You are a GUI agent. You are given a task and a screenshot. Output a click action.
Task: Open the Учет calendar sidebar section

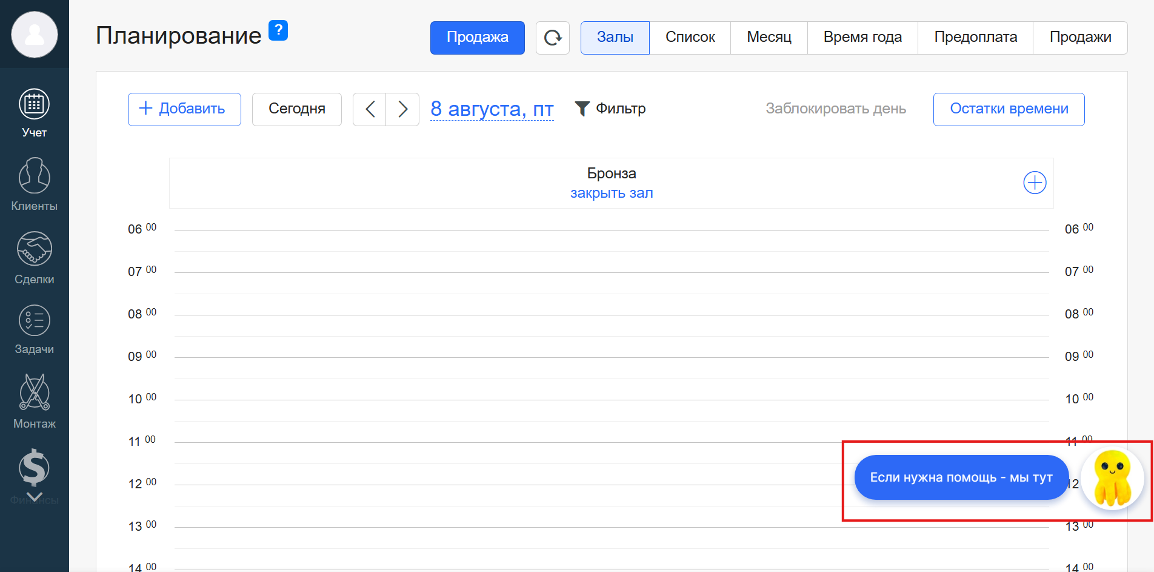point(34,113)
